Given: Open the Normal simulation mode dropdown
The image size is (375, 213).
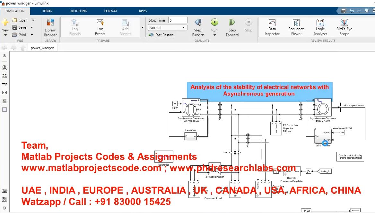Looking at the screenshot, I should (x=167, y=28).
